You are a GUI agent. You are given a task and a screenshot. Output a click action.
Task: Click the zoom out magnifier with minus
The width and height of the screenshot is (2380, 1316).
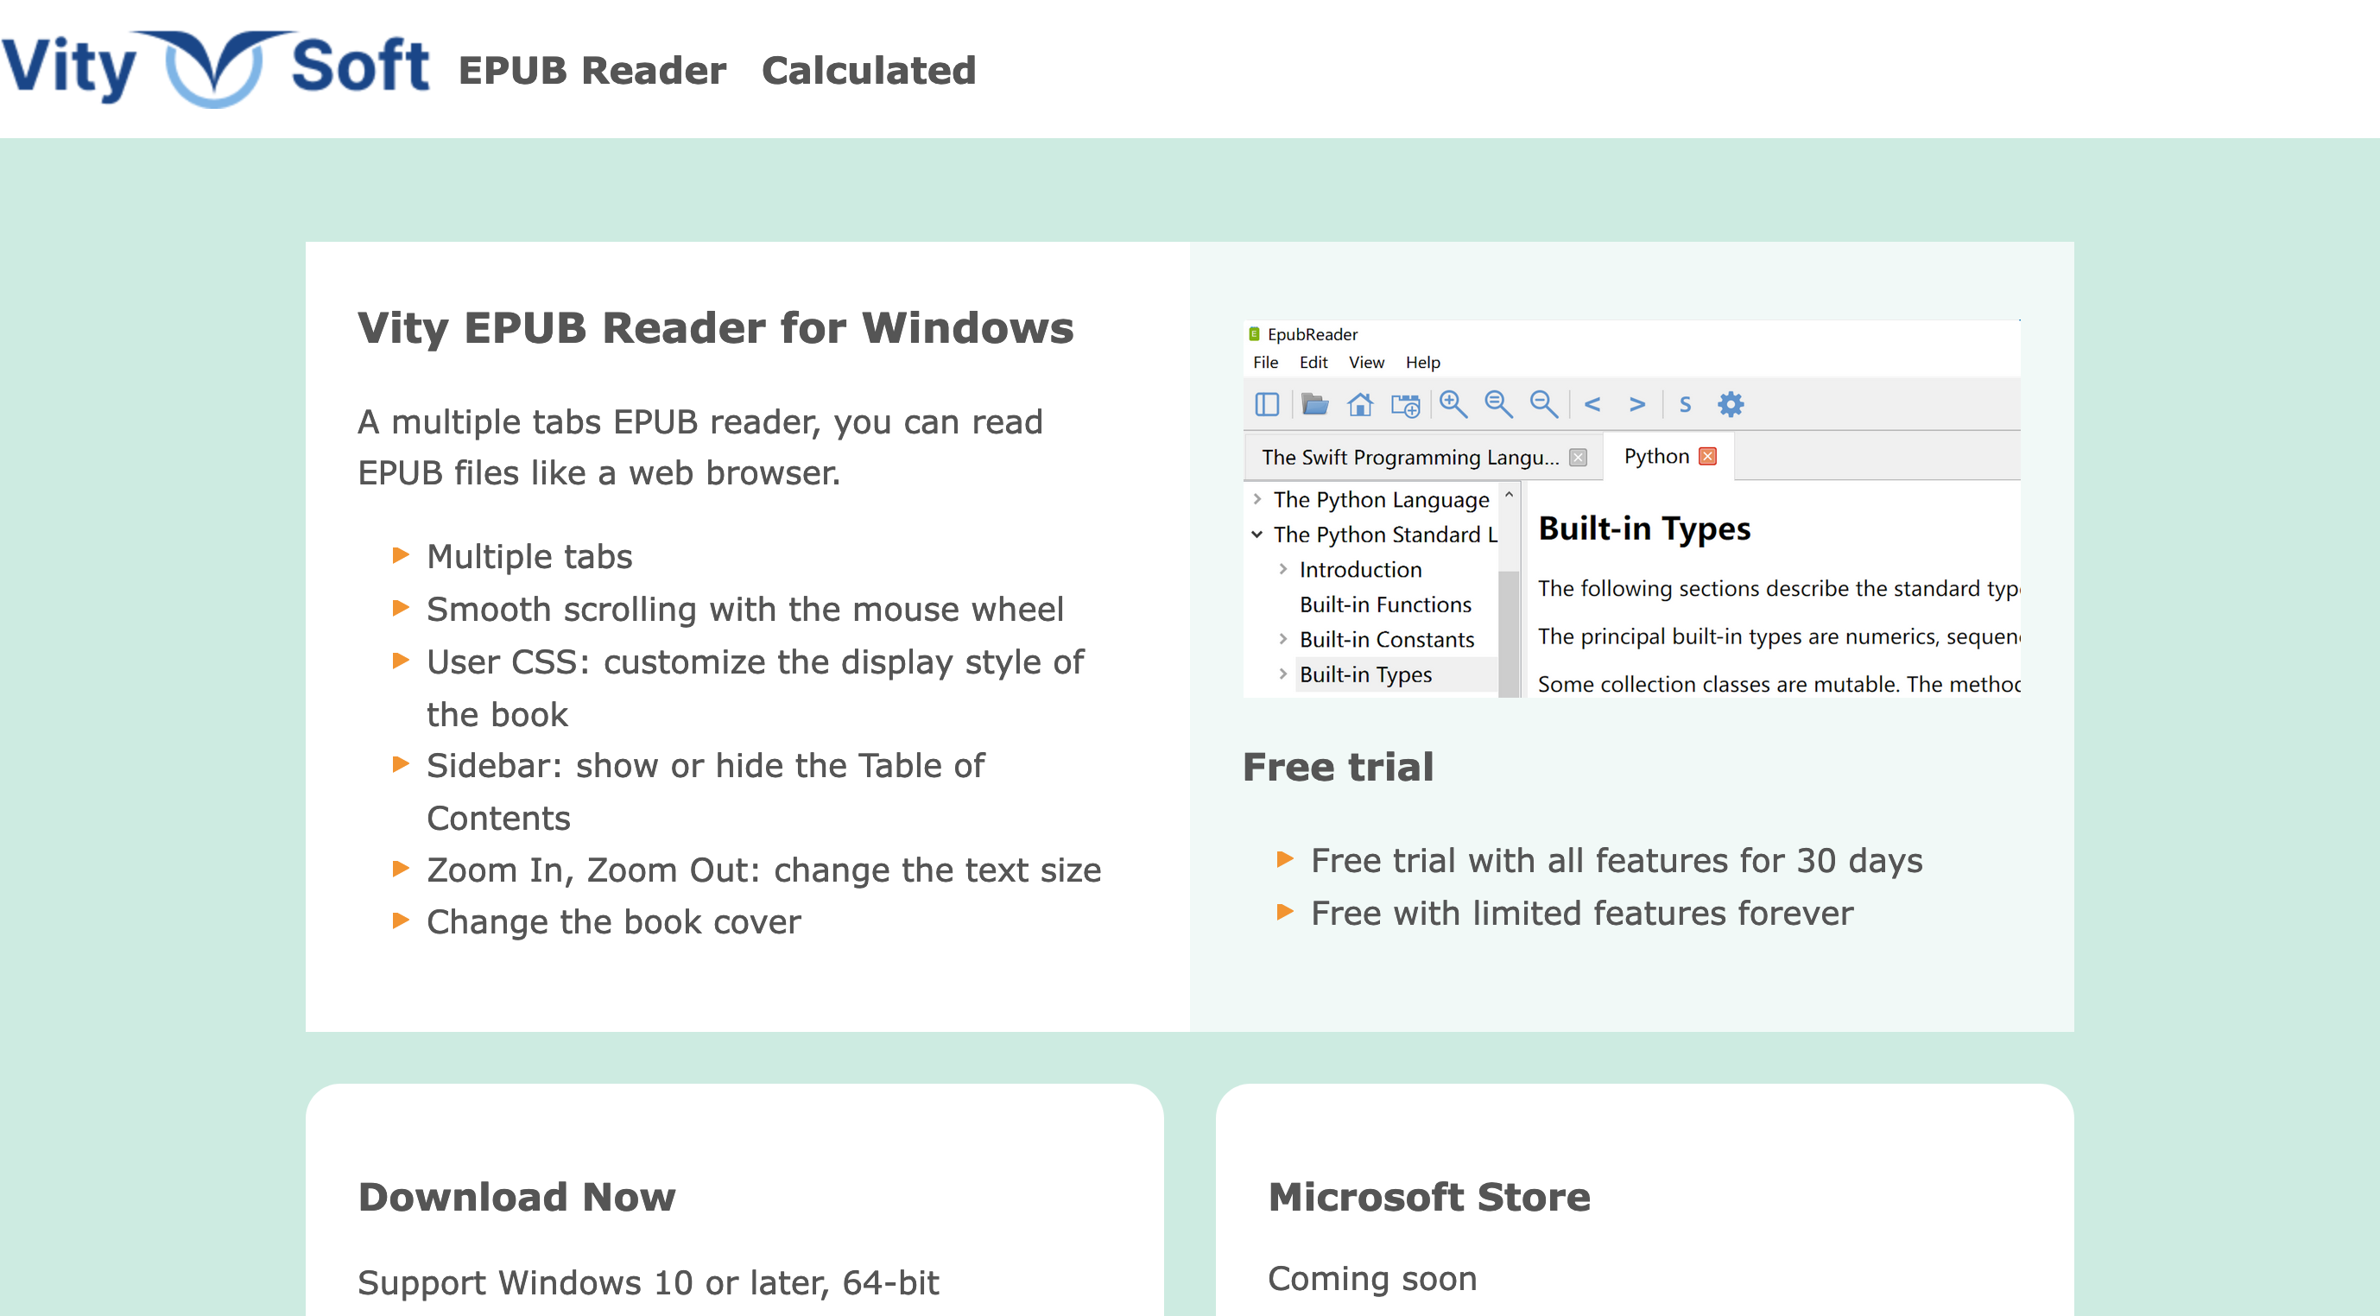(x=1544, y=404)
